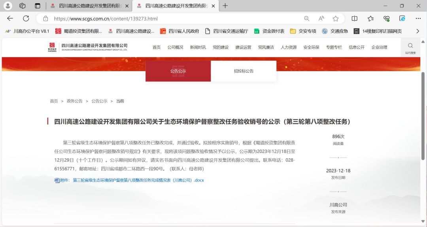Open the favorites list icon
The width and height of the screenshot is (427, 227).
[x=370, y=19]
